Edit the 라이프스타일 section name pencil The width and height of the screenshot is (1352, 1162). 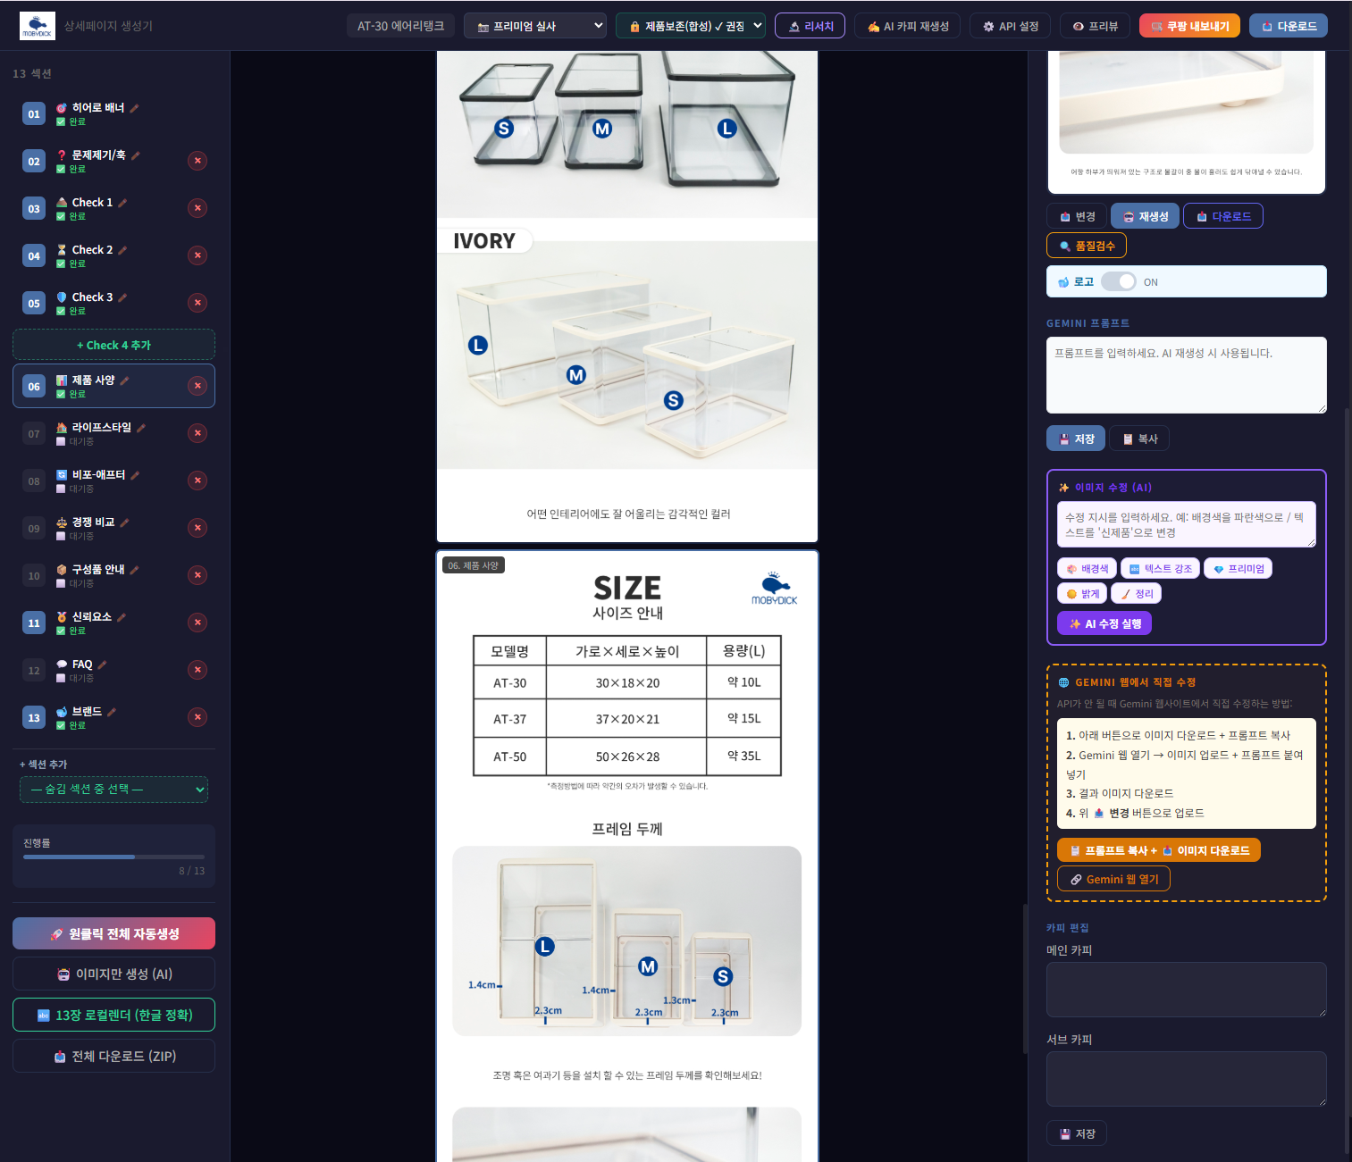point(141,428)
